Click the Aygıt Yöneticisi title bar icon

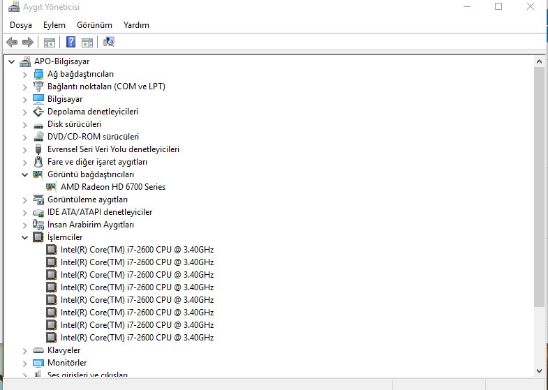(14, 7)
